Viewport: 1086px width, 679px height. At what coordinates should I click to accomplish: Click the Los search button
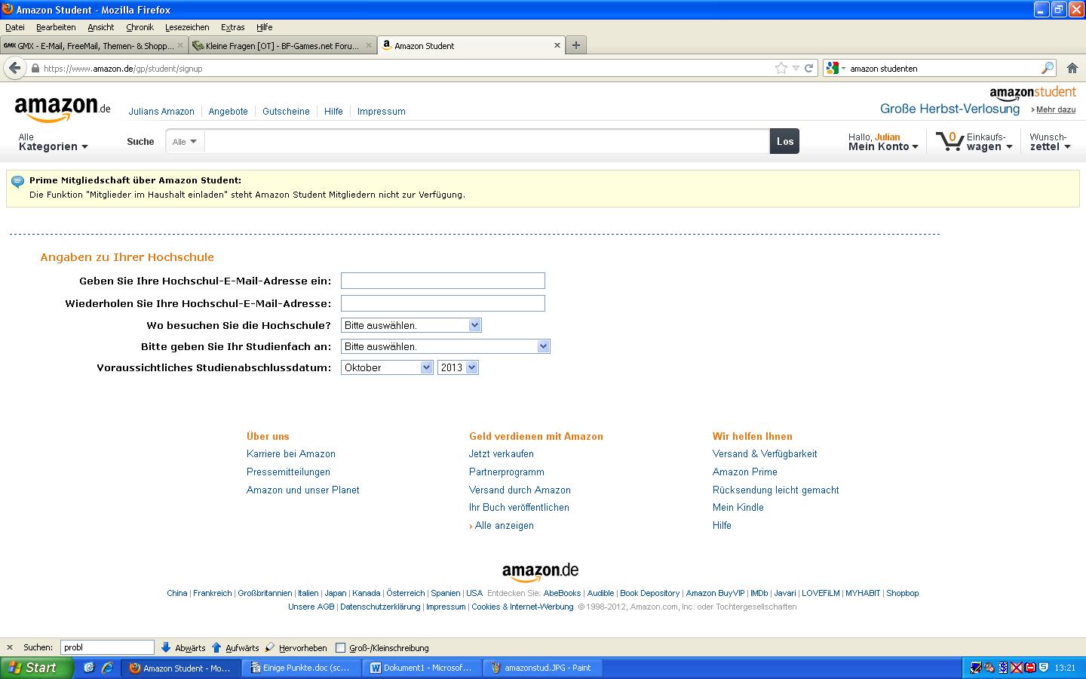tap(785, 141)
